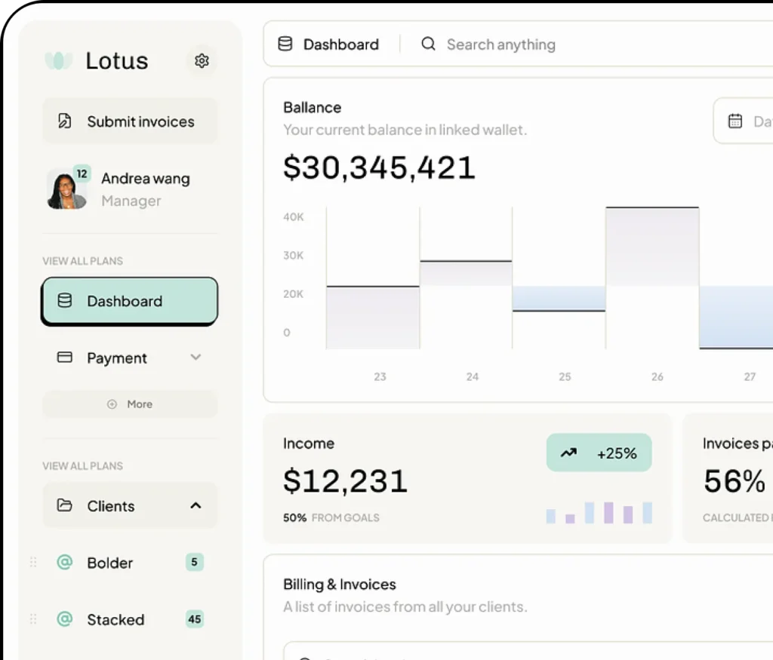Expand the Payment menu chevron
Image resolution: width=773 pixels, height=660 pixels.
pyautogui.click(x=196, y=358)
